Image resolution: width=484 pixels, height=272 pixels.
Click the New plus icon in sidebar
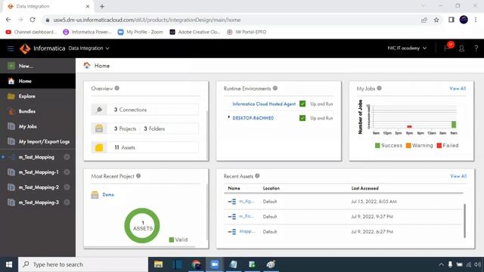pos(11,66)
